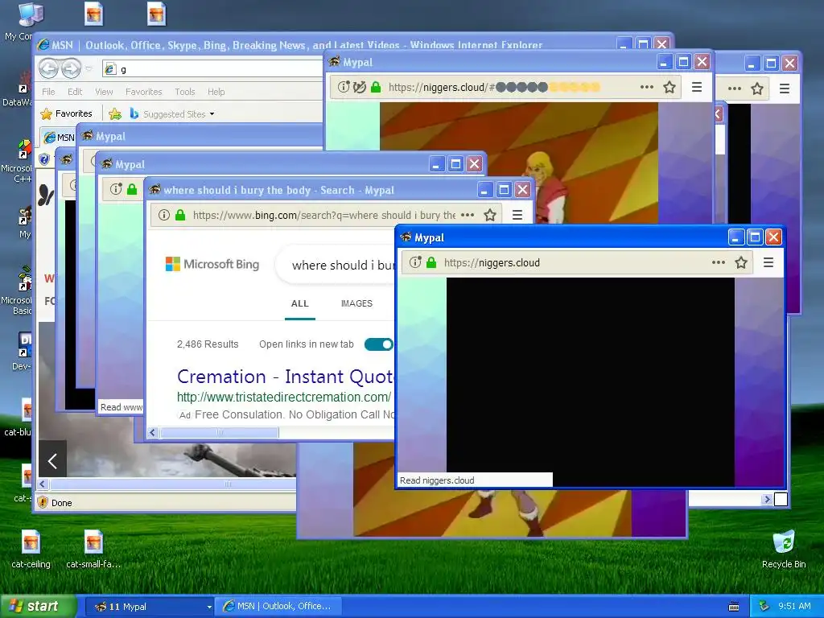This screenshot has height=618, width=824.
Task: Expand recent pages arrow beside IE Forward button
Action: point(89,68)
